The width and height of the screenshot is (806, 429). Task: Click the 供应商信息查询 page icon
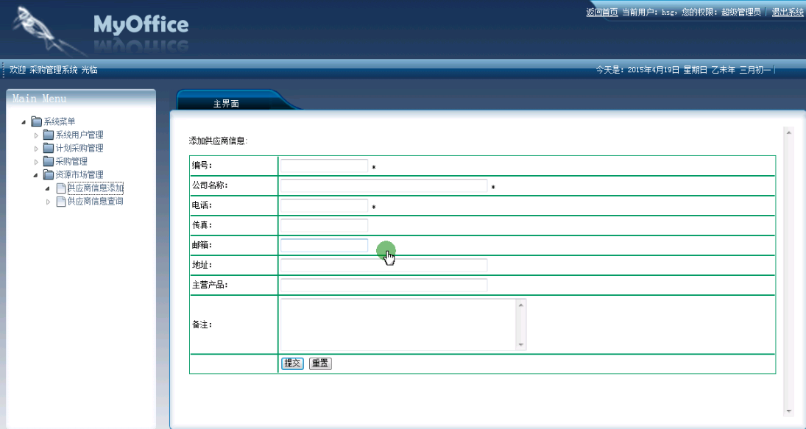(61, 202)
